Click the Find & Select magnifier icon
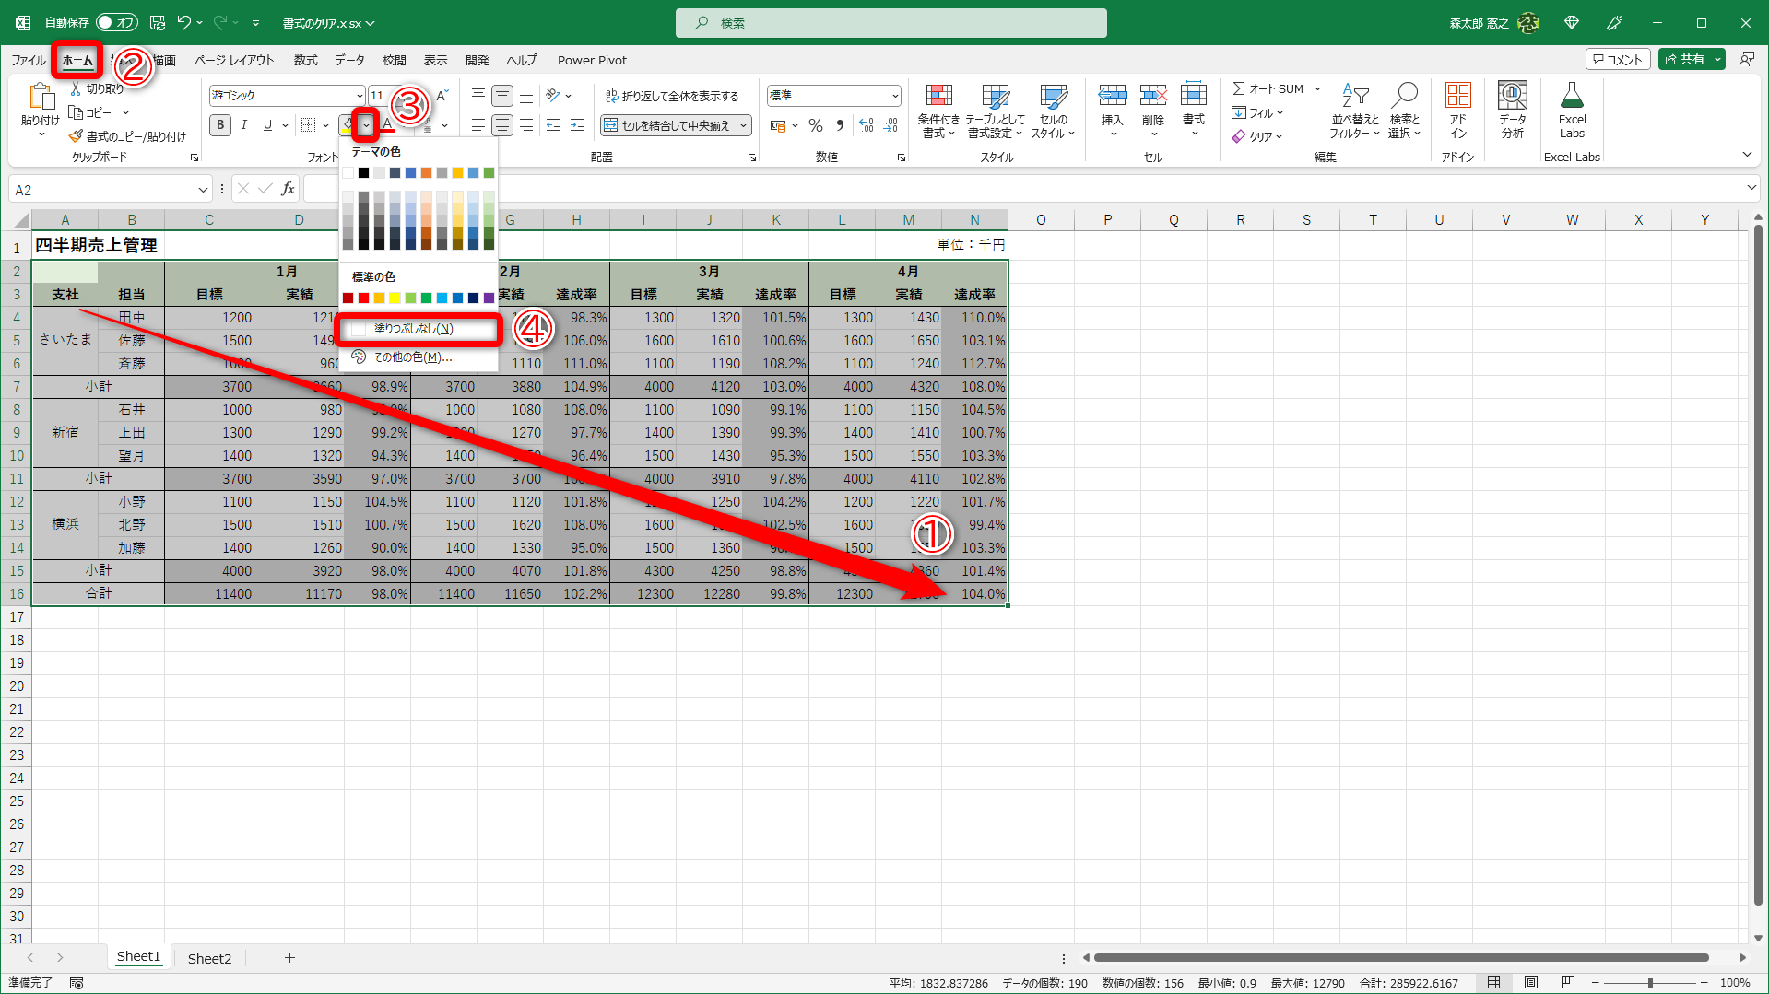This screenshot has height=994, width=1769. pos(1405,96)
